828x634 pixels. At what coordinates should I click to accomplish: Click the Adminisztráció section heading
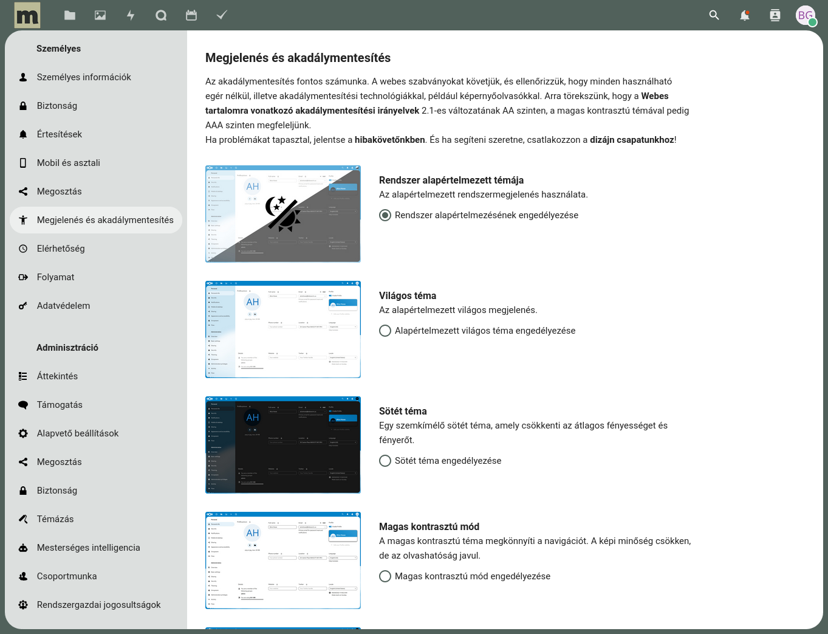(x=67, y=348)
